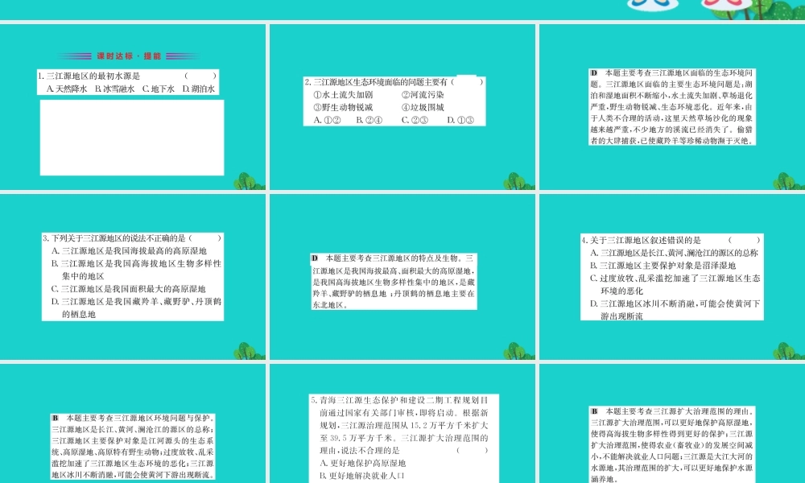Open explanation slide about 三江源扩大治理范围的理由
This screenshot has height=483, width=805.
672,423
